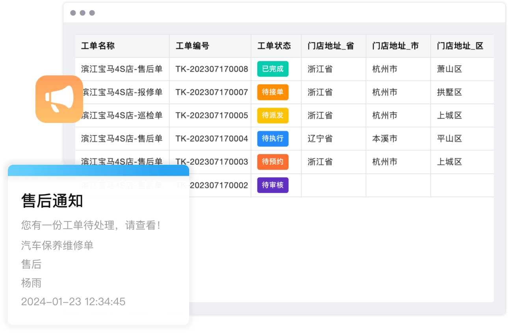Click the 门店地址_区 column header
The width and height of the screenshot is (508, 333).
pos(460,46)
